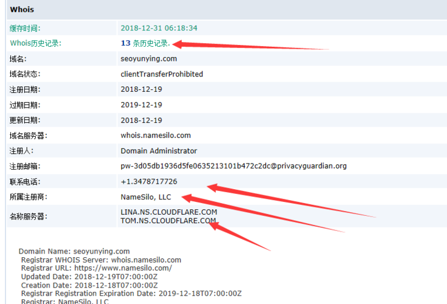Select the 注册日期 value 2018-12-19
This screenshot has width=447, height=304.
[x=141, y=89]
